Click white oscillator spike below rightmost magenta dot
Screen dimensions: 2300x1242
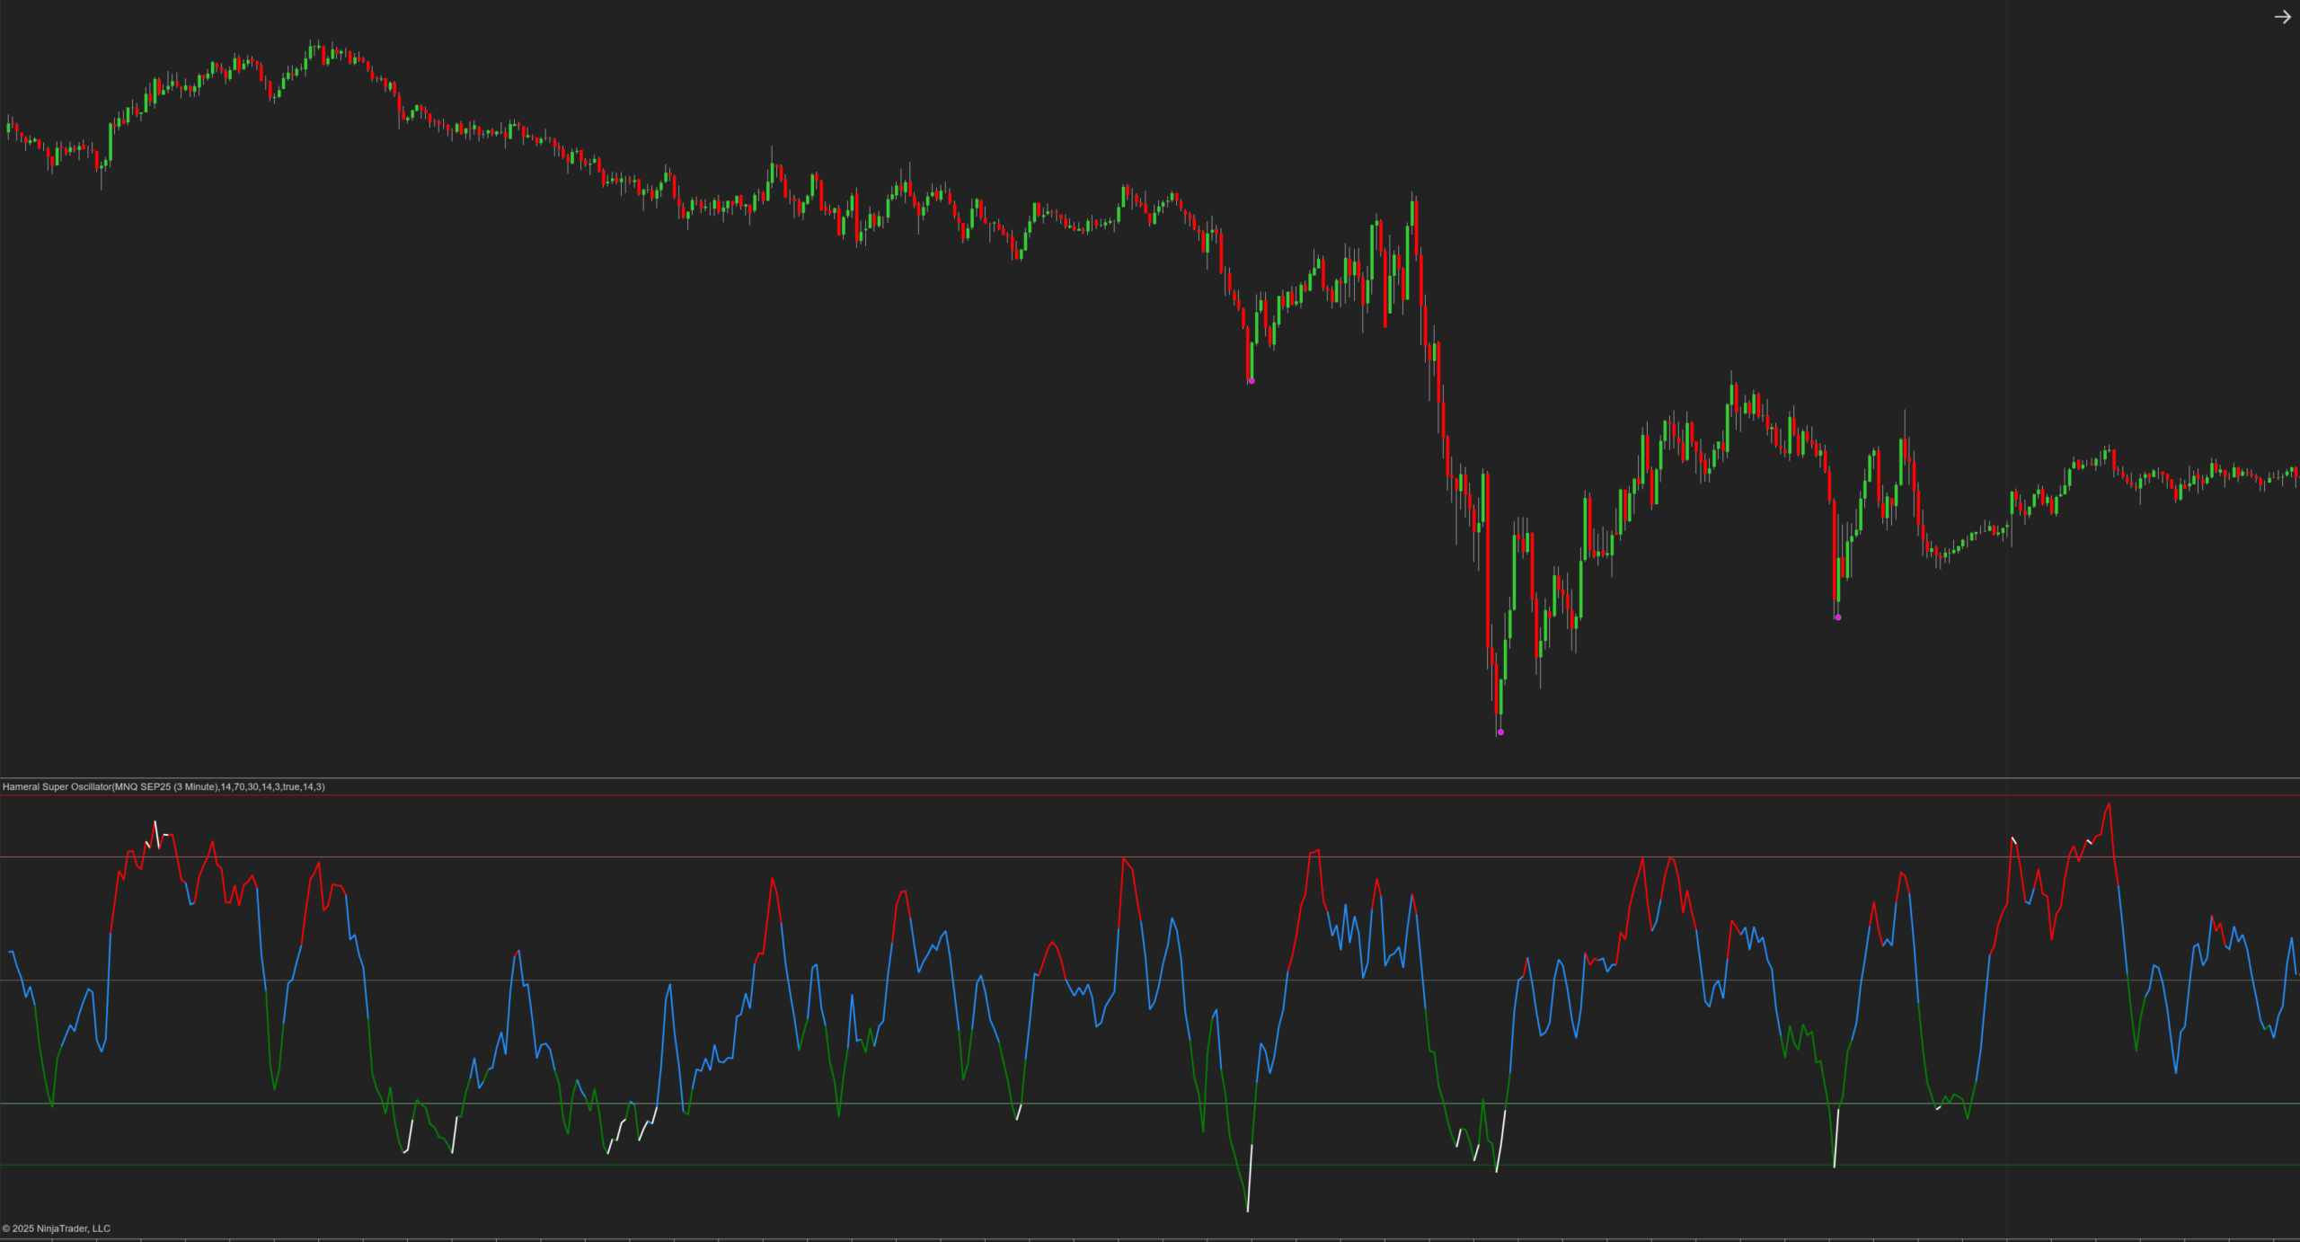(1836, 1139)
